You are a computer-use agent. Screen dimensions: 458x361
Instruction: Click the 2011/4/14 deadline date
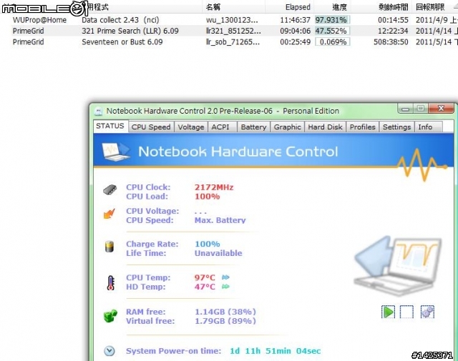point(434,31)
